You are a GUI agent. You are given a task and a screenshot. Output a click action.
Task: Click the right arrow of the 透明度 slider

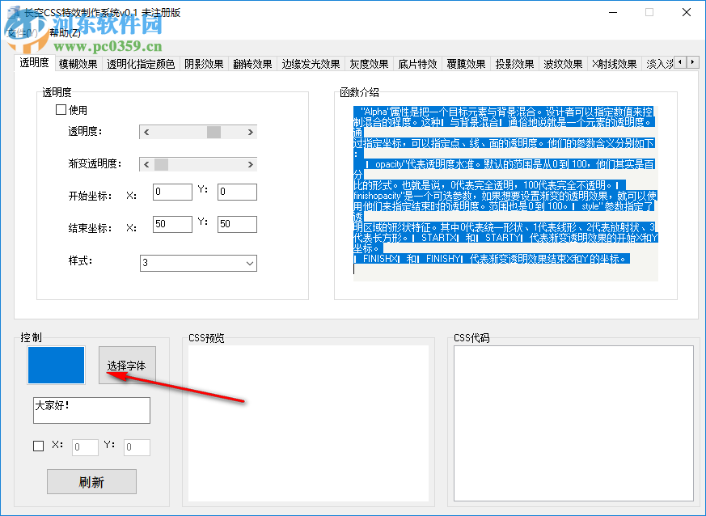point(249,132)
